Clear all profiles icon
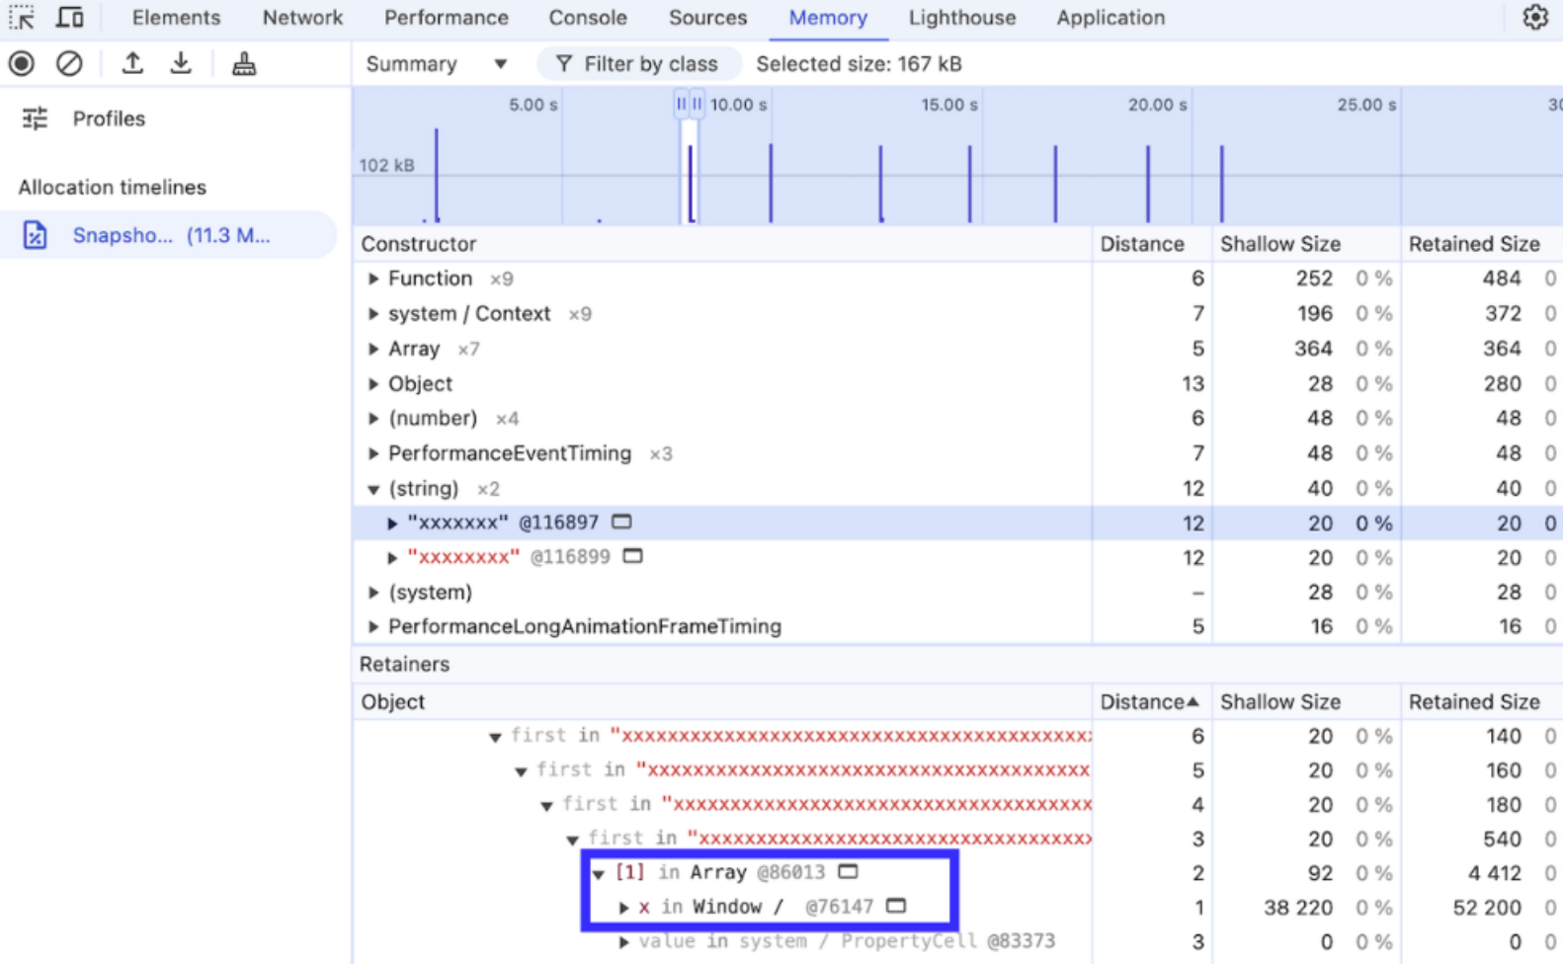 point(69,64)
